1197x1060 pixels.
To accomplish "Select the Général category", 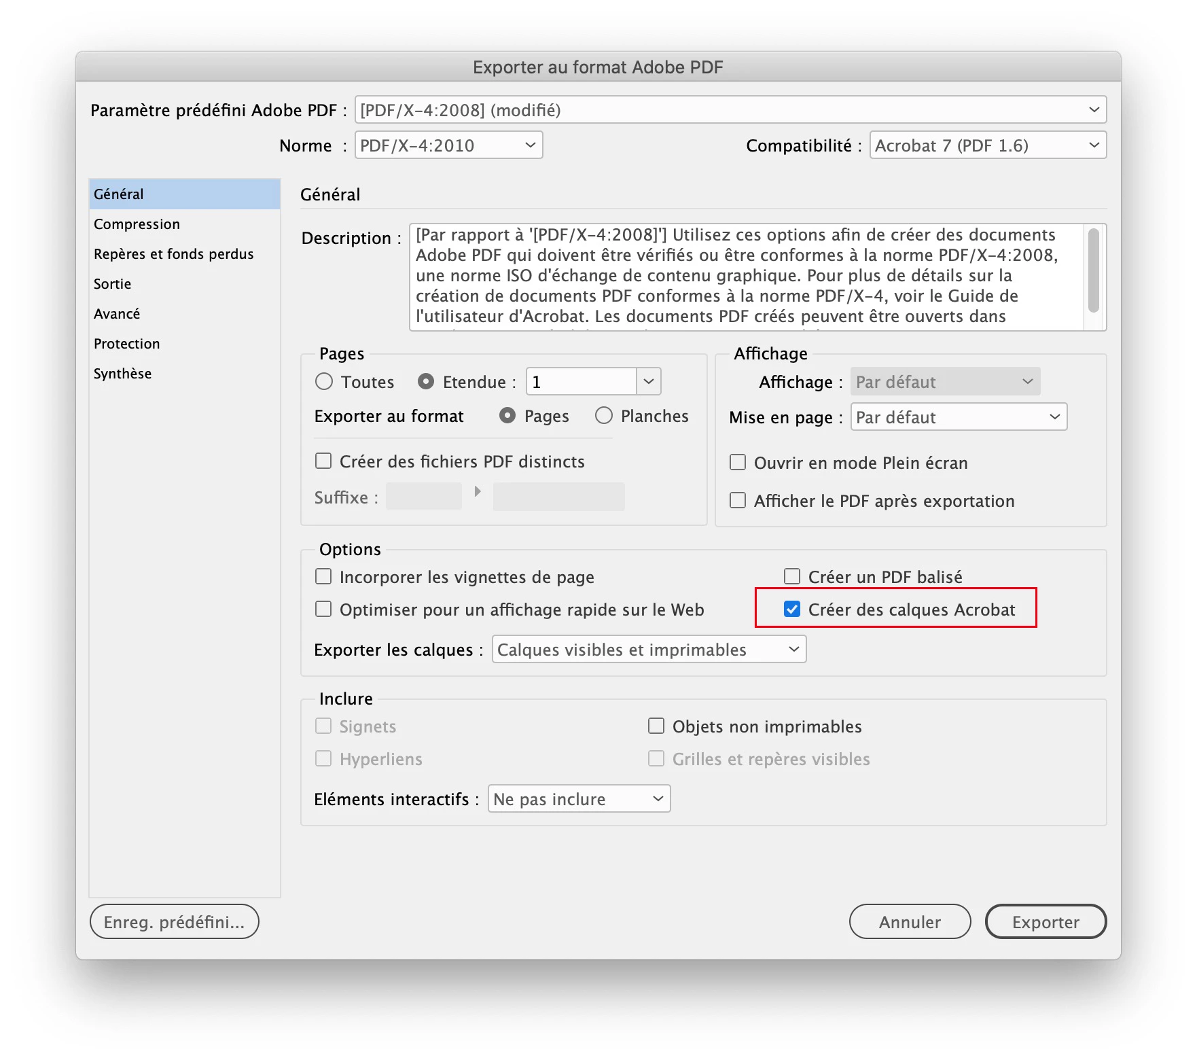I will [184, 194].
